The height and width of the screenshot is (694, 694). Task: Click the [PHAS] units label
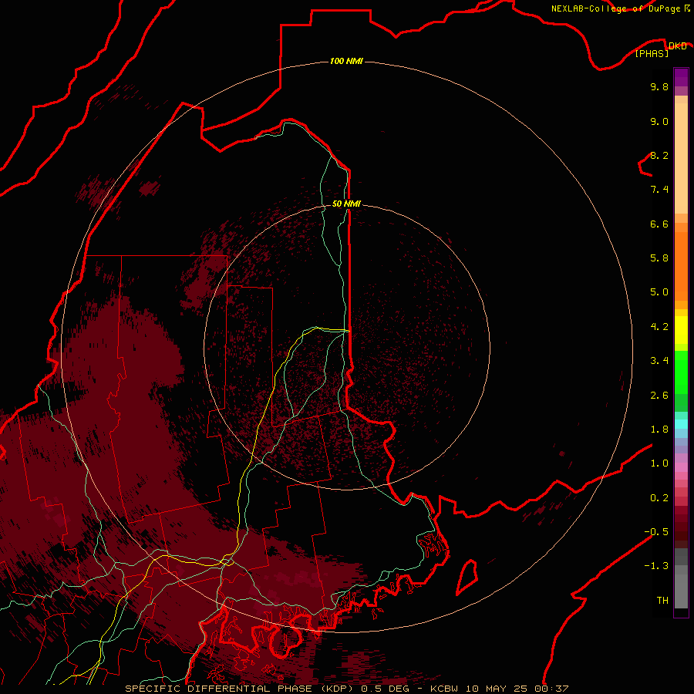pos(652,53)
